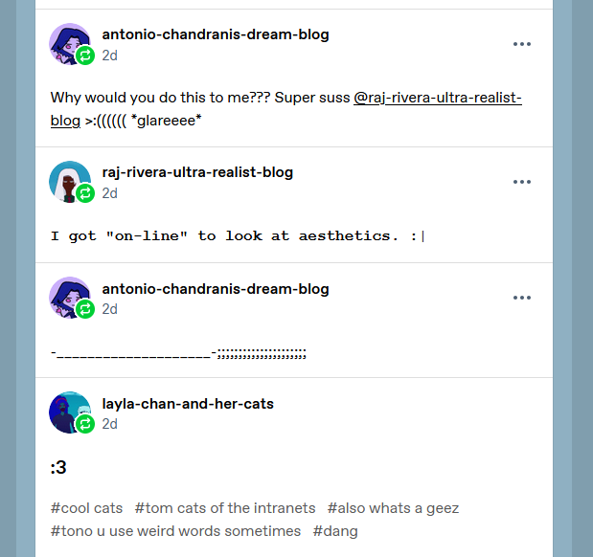Open the #cool cats tag

pyautogui.click(x=86, y=508)
